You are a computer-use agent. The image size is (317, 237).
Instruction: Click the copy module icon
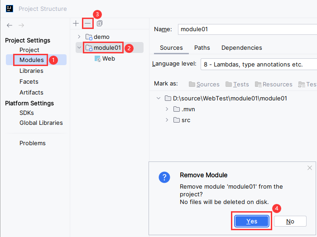tap(100, 23)
